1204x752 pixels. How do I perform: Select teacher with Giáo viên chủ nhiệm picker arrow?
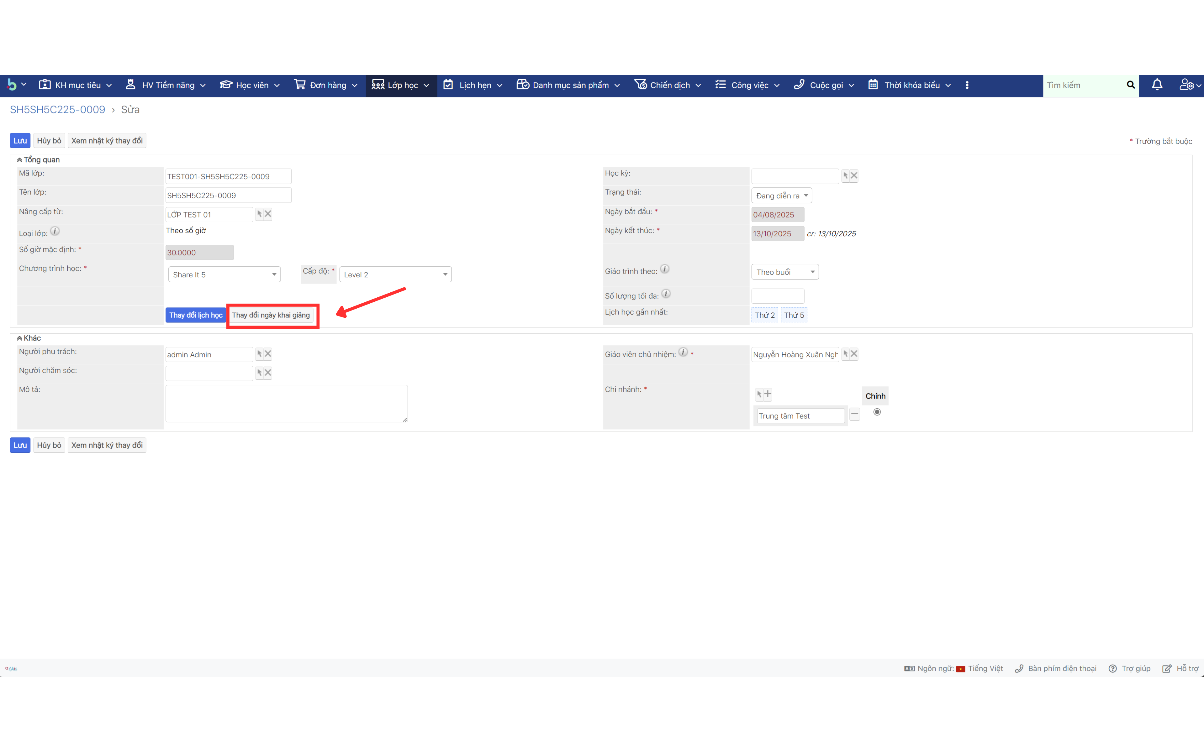pos(845,354)
